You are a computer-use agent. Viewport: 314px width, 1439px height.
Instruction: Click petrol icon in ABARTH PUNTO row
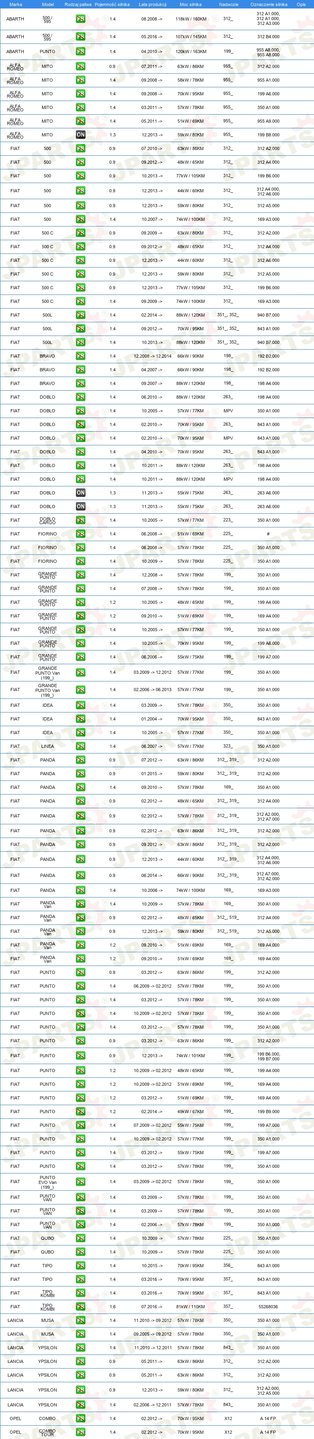80,51
